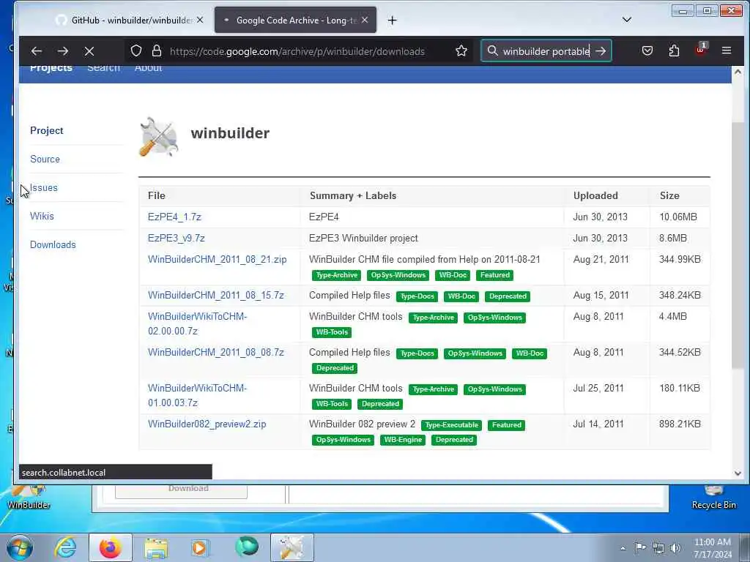Image resolution: width=750 pixels, height=562 pixels.
Task: Open Pocket save icon
Action: (x=647, y=50)
